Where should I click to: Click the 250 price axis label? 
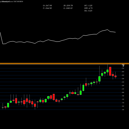[x=123, y=75]
